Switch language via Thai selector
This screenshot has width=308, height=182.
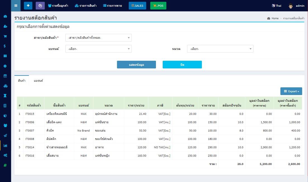(277, 6)
